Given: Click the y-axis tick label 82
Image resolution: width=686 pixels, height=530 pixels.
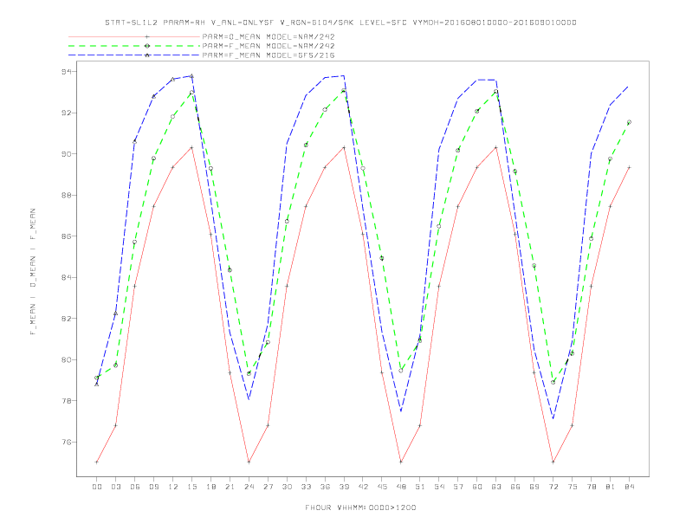Looking at the screenshot, I should tap(66, 319).
